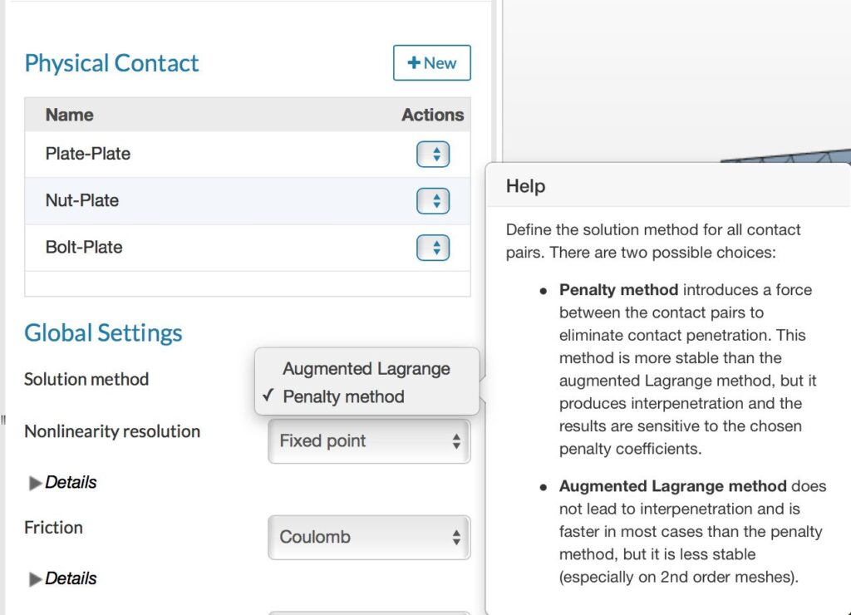
Task: Create a new physical contact with New
Action: [431, 62]
